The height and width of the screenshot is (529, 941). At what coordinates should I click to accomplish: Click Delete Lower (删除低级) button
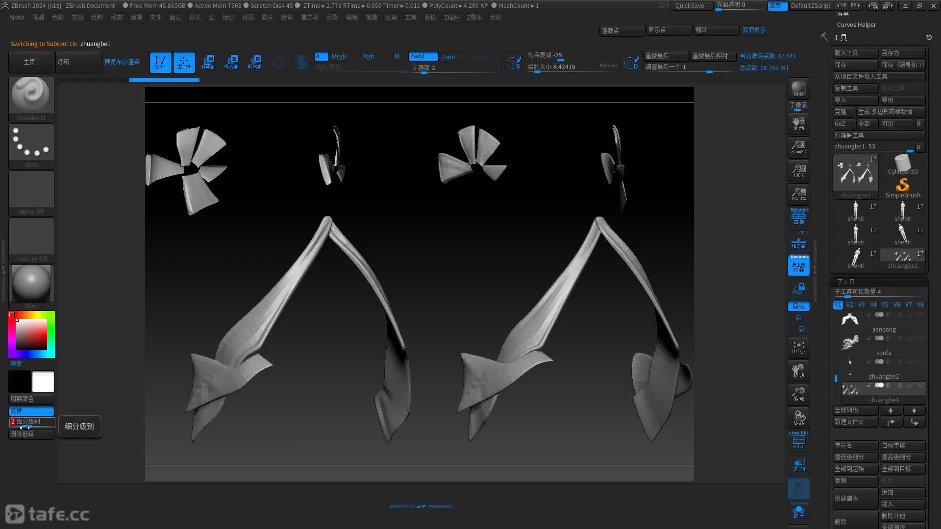[31, 434]
